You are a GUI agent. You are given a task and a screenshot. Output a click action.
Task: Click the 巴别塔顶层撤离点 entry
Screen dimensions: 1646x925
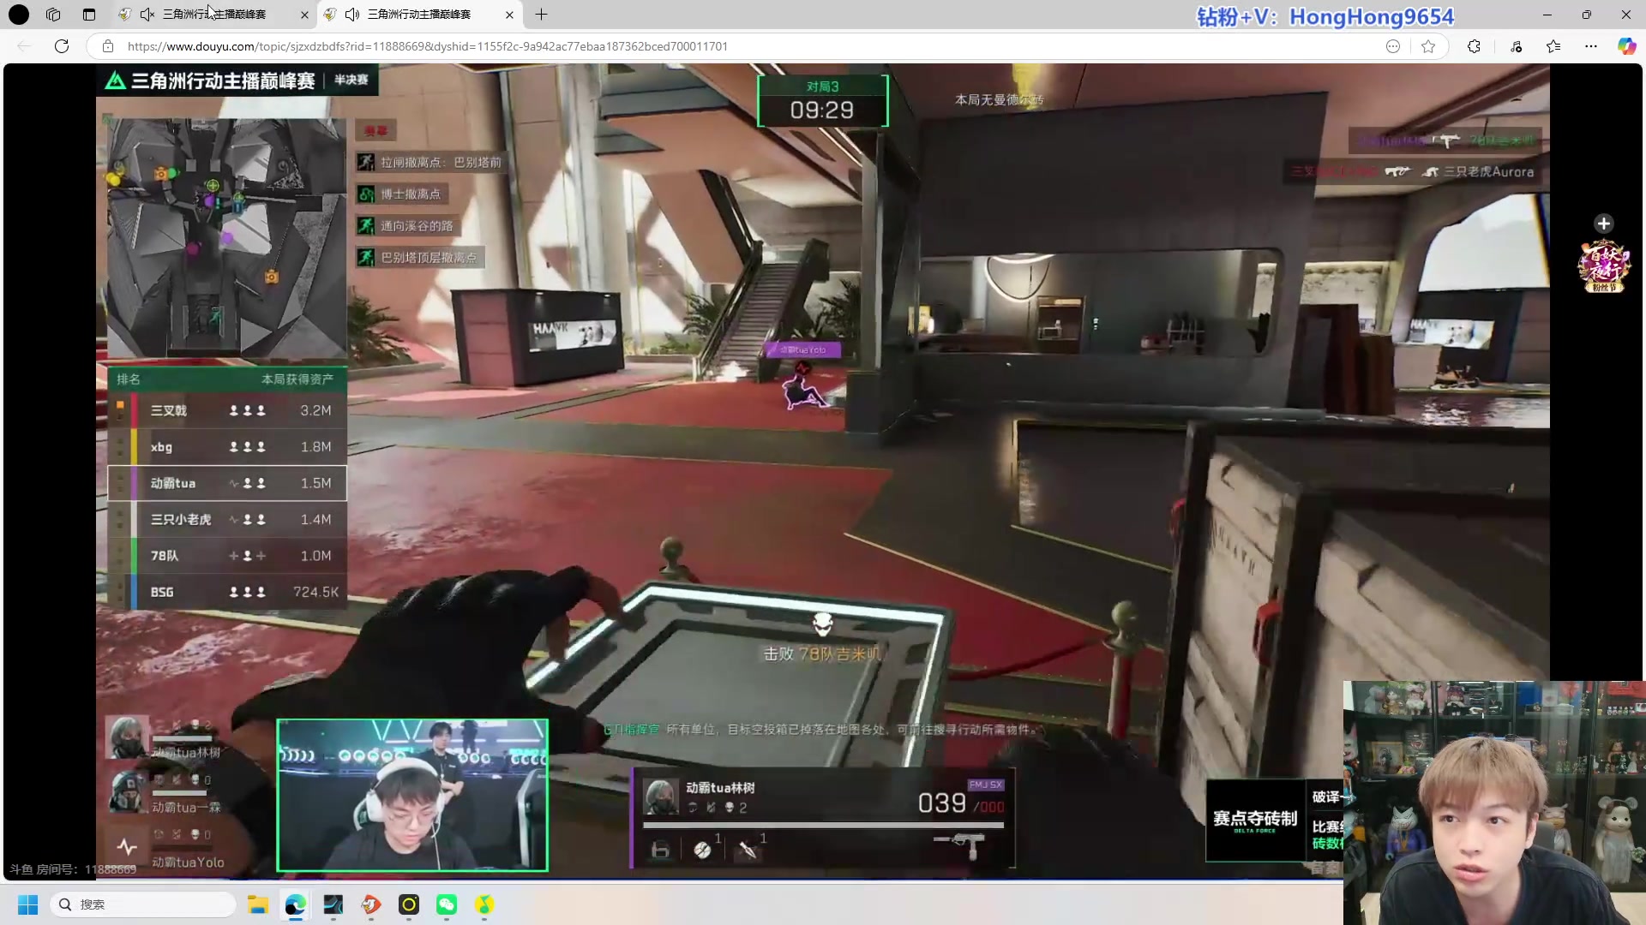(x=419, y=258)
